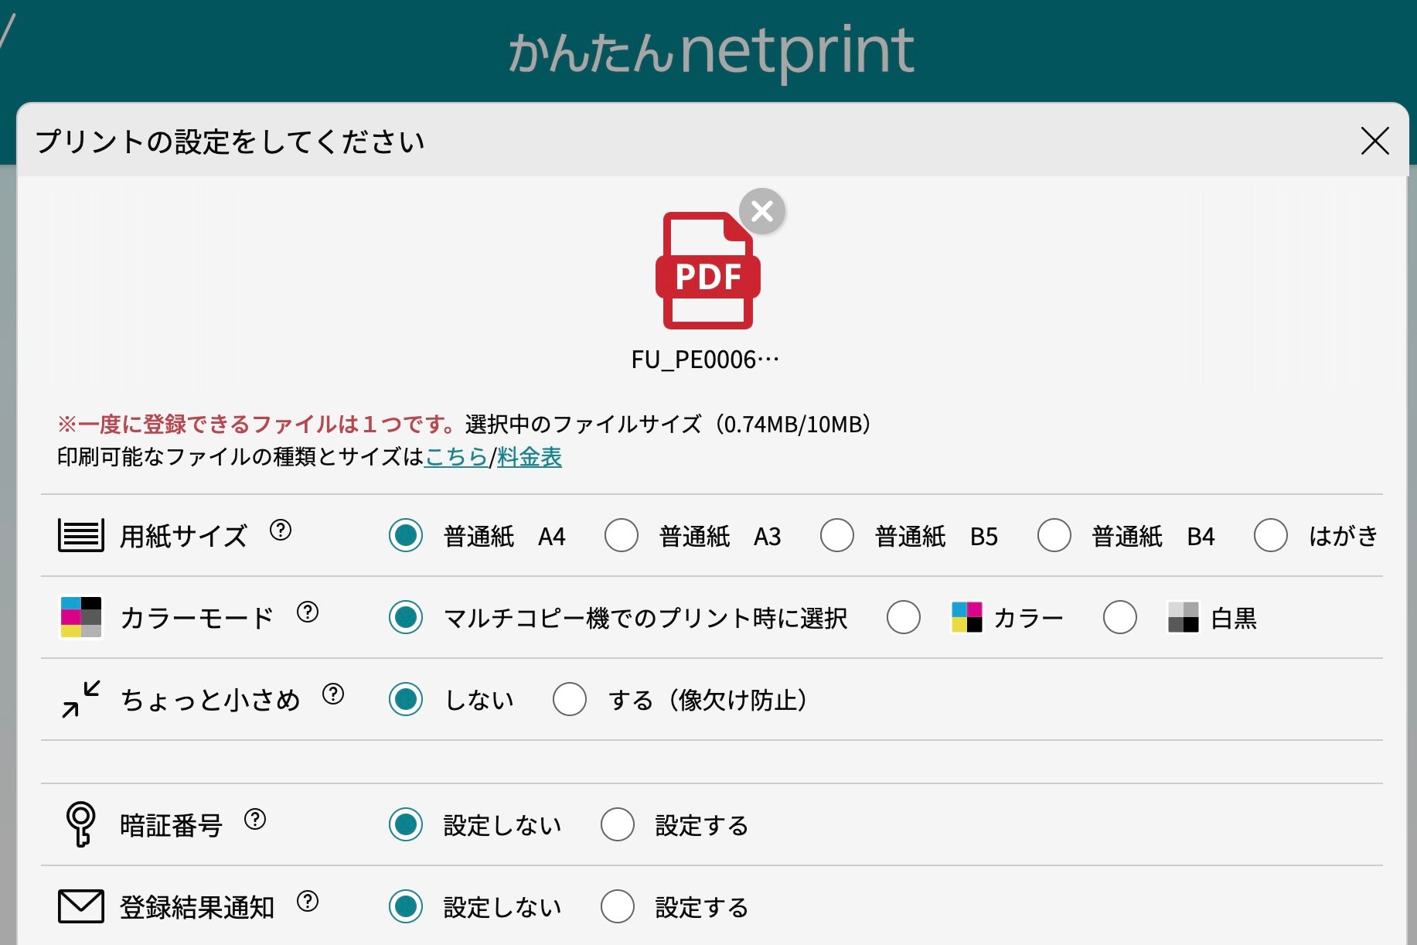Click the shrink arrows icon
Screen dimensions: 1417x945
tap(81, 699)
